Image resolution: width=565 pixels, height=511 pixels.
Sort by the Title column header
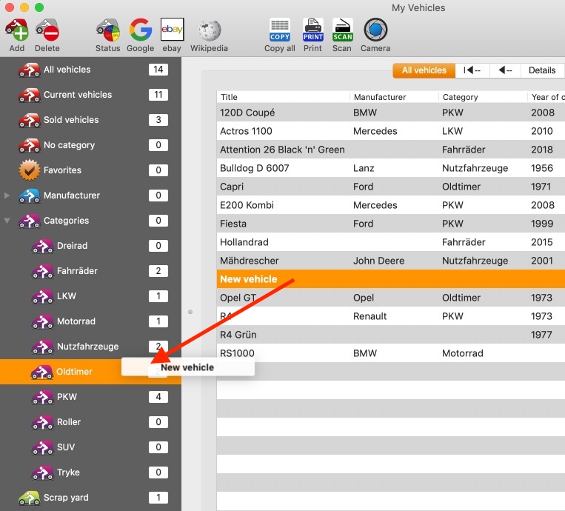tap(283, 97)
